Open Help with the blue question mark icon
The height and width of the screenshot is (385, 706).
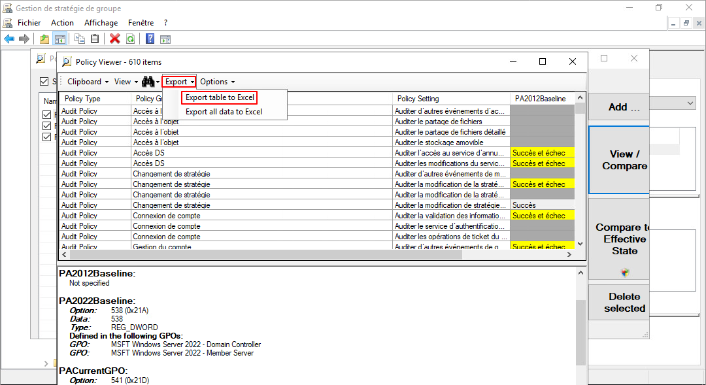150,39
